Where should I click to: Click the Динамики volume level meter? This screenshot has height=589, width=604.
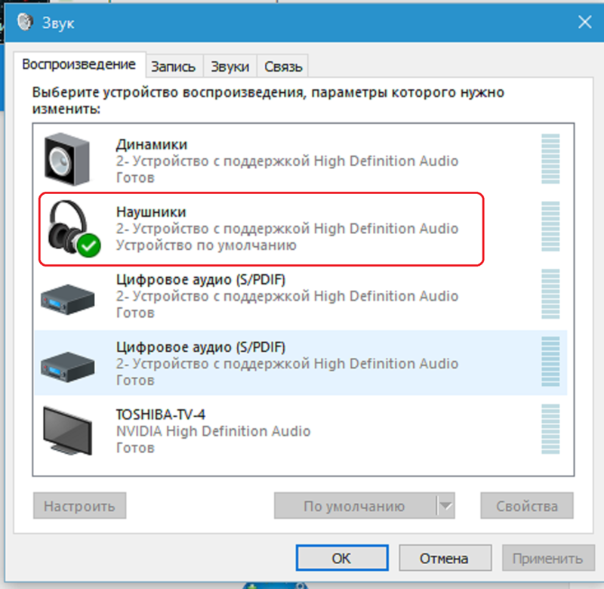click(550, 159)
